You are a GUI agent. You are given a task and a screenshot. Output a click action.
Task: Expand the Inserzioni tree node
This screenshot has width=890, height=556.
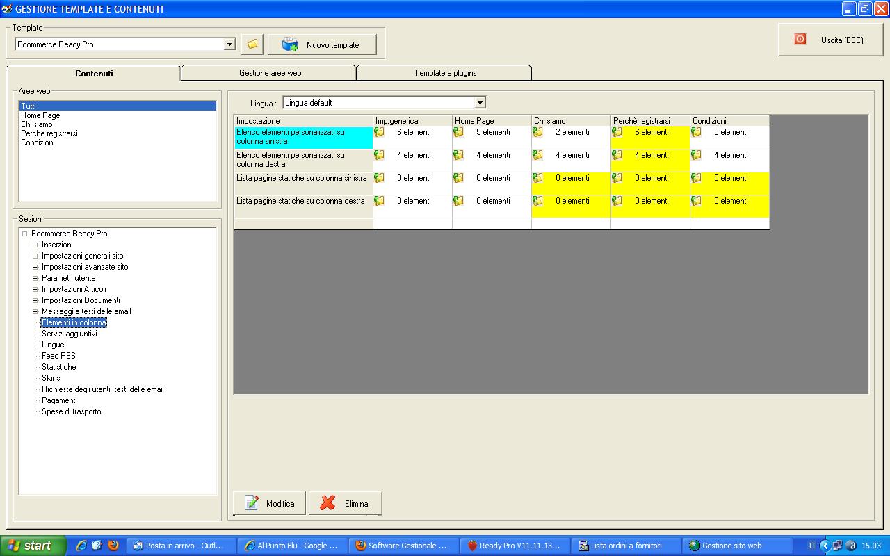tap(35, 245)
